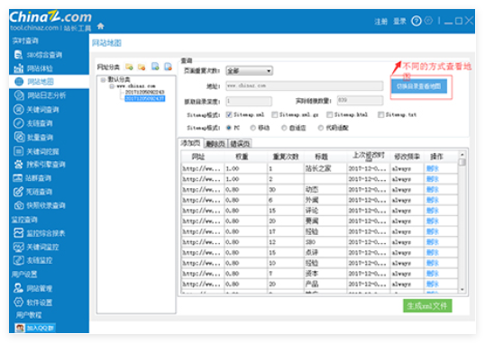This screenshot has height=343, width=485.
Task: Select the 代码适配 radio button
Action: [321, 128]
